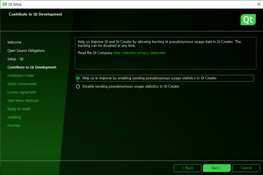The height and width of the screenshot is (175, 263).
Task: Click the Ready to Install sidebar step
Action: (x=19, y=109)
